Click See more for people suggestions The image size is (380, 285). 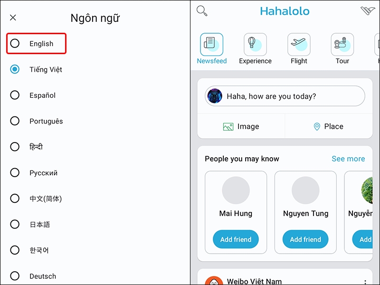pos(348,159)
